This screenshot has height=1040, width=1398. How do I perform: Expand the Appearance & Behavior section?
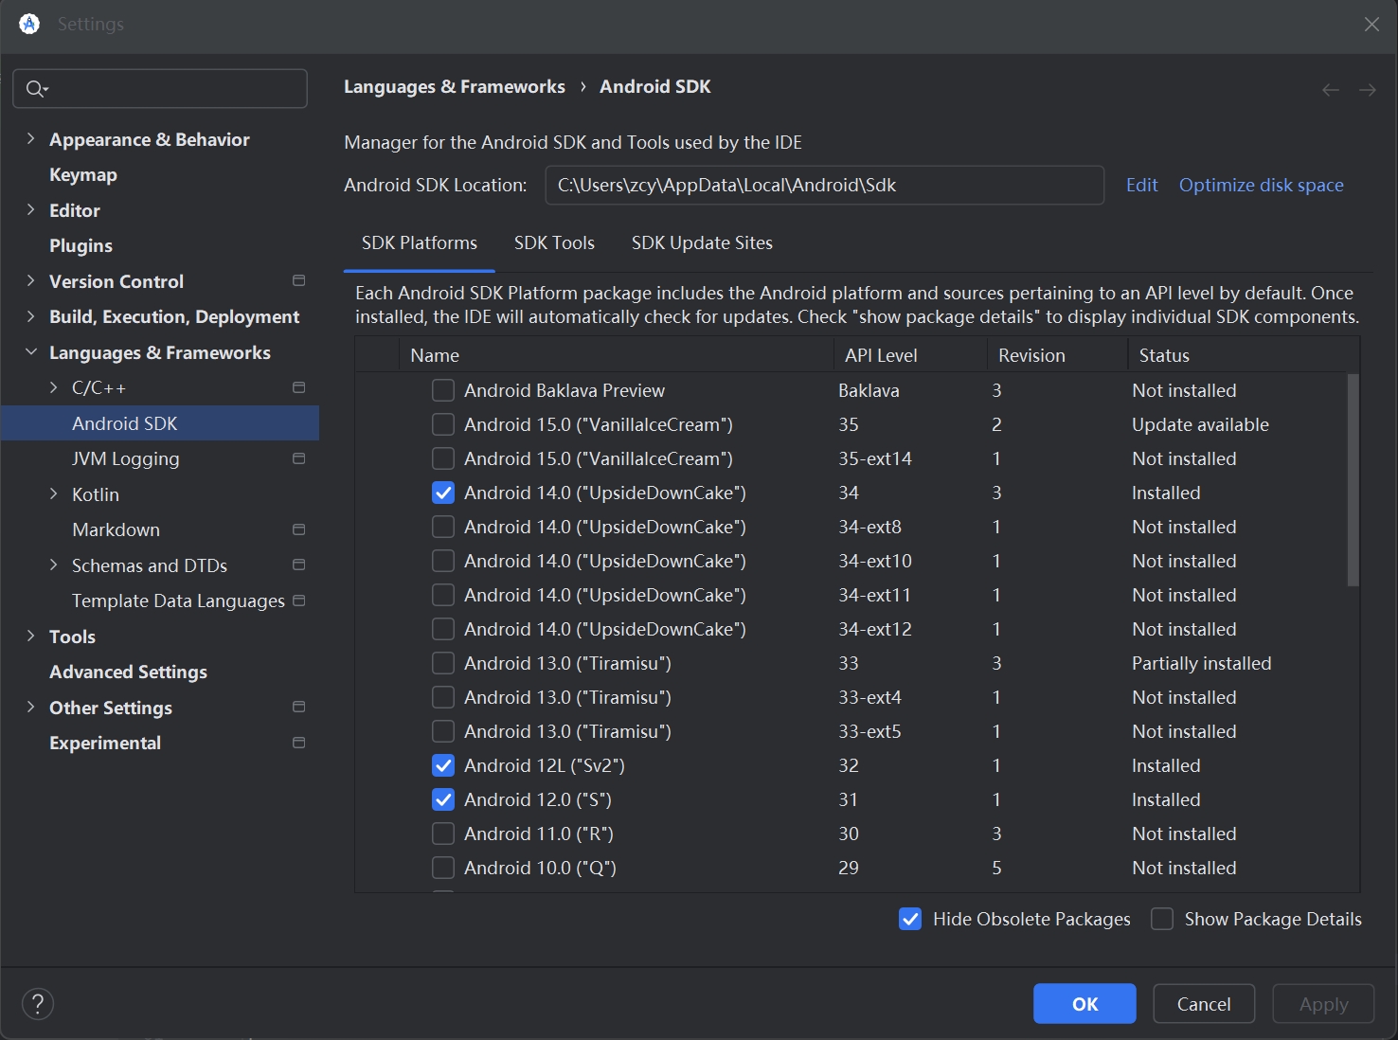pos(31,139)
